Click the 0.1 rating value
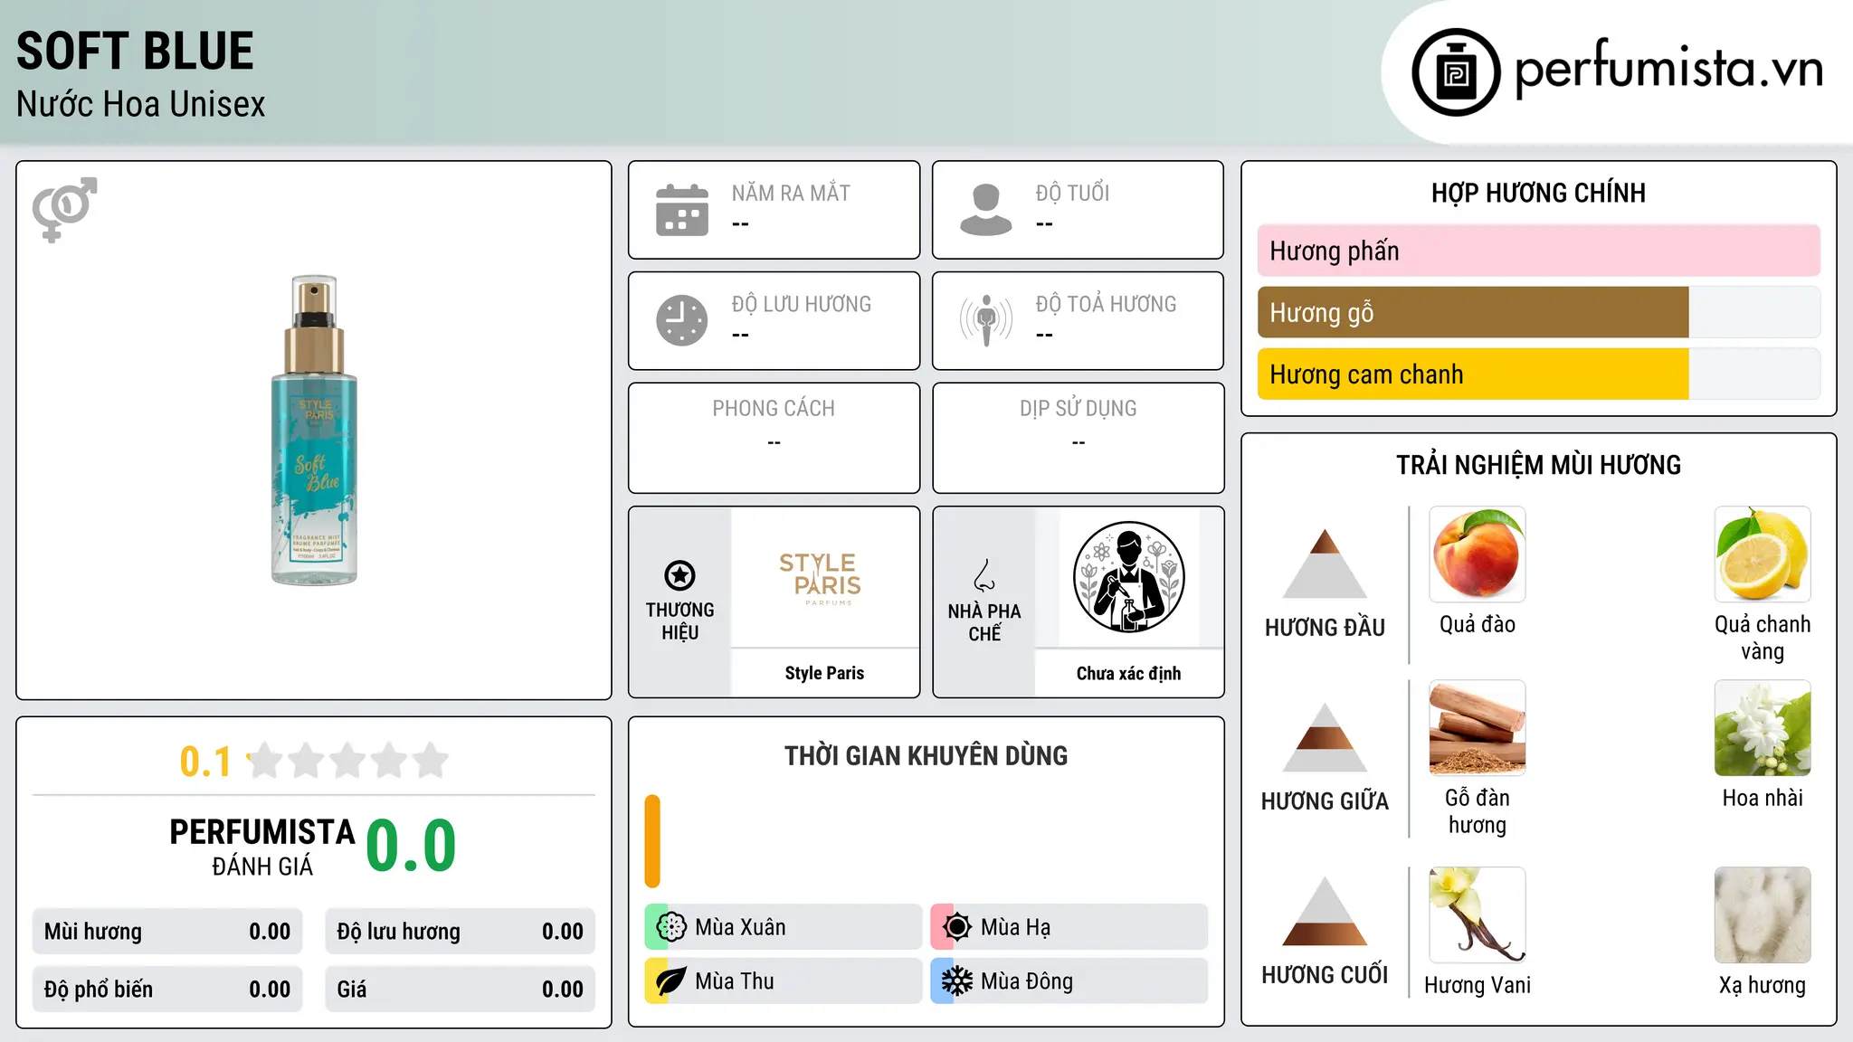Image resolution: width=1853 pixels, height=1042 pixels. pos(205,762)
